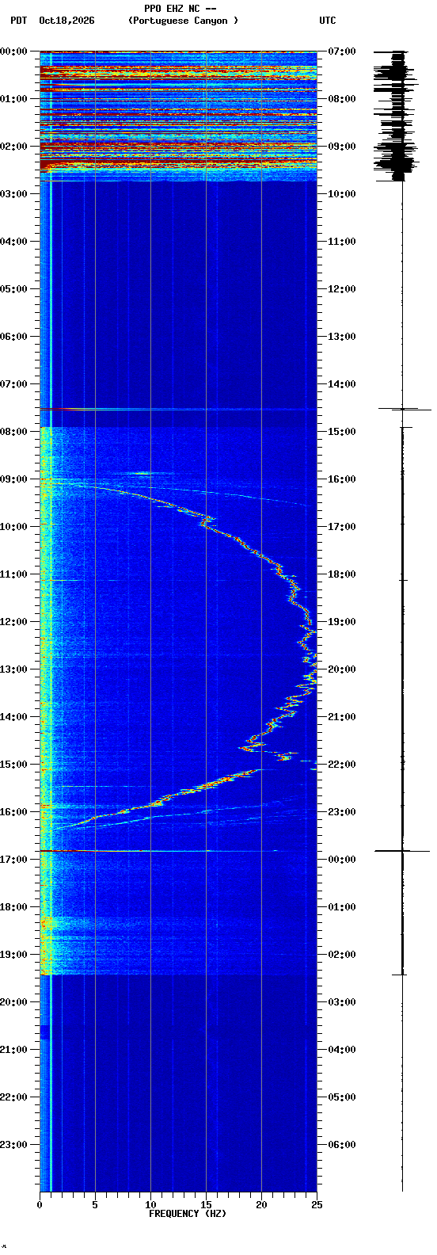Click the '19:00' UTC axis label
Image resolution: width=437 pixels, height=1255 pixels.
(x=342, y=622)
